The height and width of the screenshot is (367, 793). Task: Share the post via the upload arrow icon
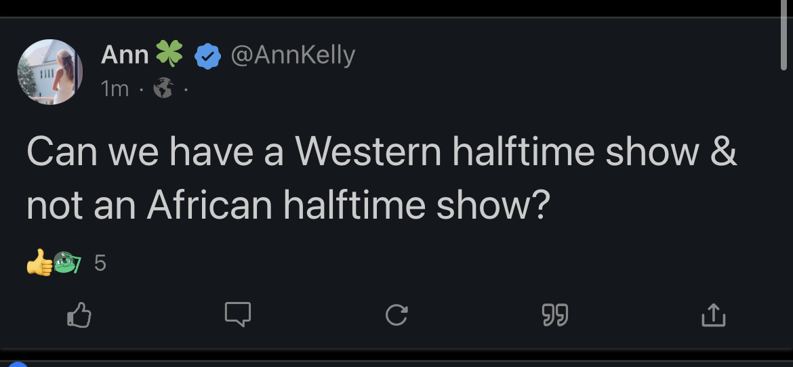coord(713,315)
